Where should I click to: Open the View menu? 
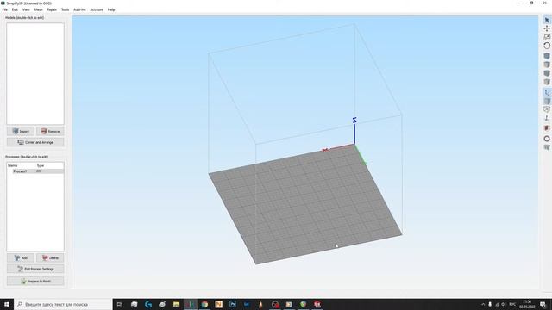(x=26, y=9)
